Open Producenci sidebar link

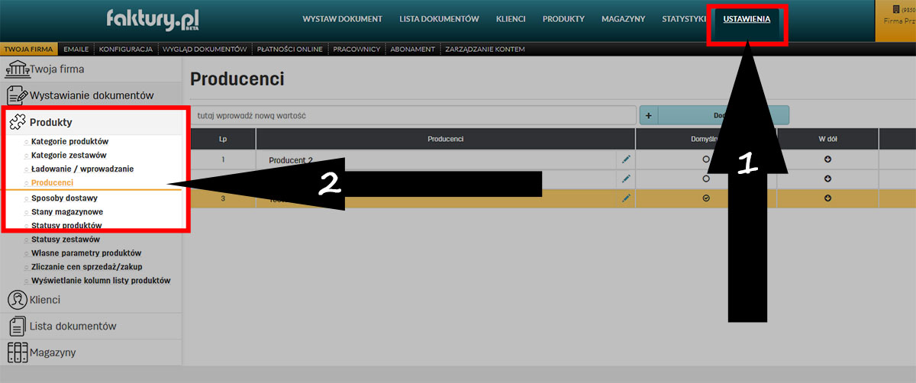[53, 182]
